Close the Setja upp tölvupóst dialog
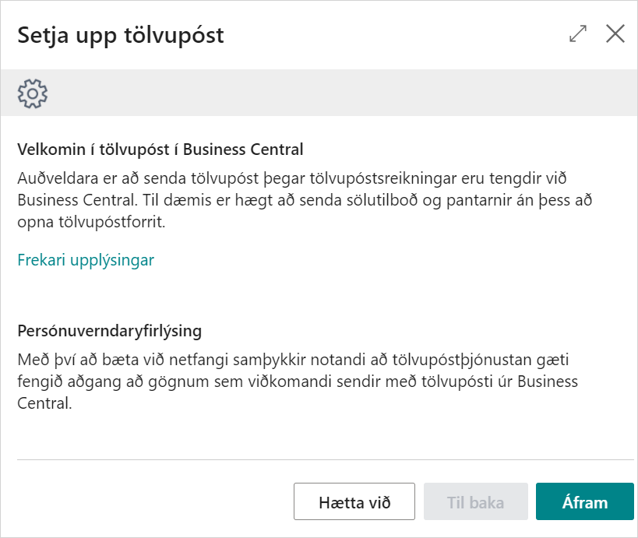Viewport: 638px width, 538px height. pos(615,34)
